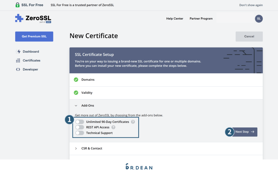
Task: Turn on REST API Access
Action: (x=80, y=127)
